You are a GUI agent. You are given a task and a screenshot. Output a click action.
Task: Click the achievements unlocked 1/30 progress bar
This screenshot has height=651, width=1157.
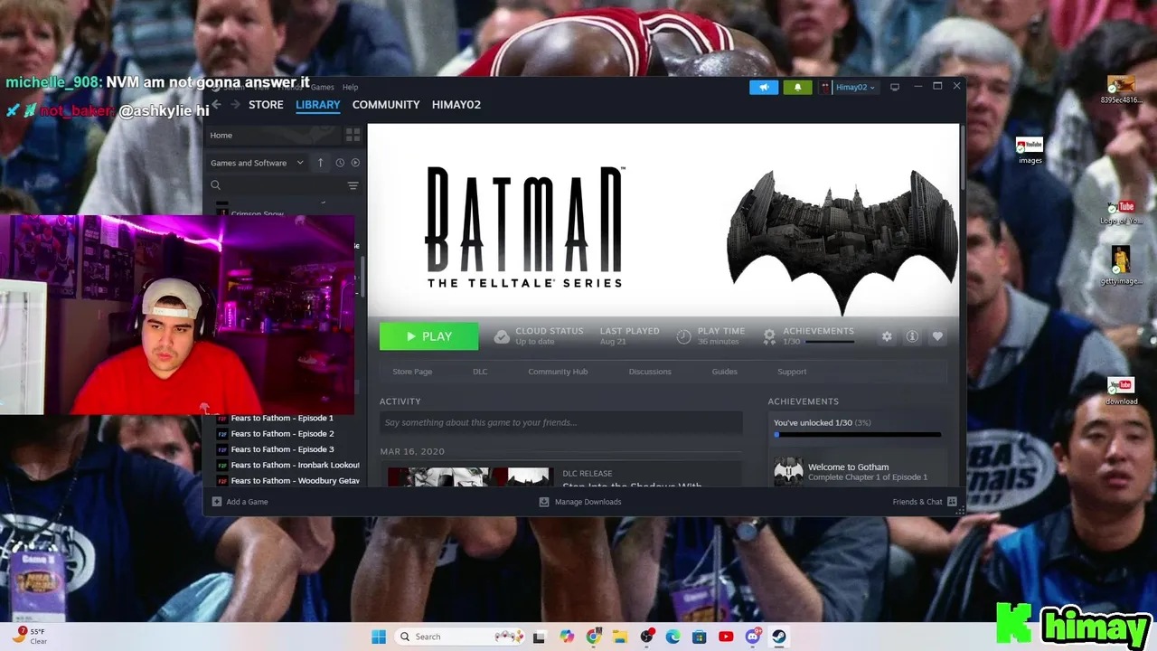pyautogui.click(x=857, y=435)
